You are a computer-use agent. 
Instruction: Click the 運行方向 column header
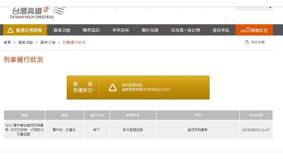tap(97, 115)
